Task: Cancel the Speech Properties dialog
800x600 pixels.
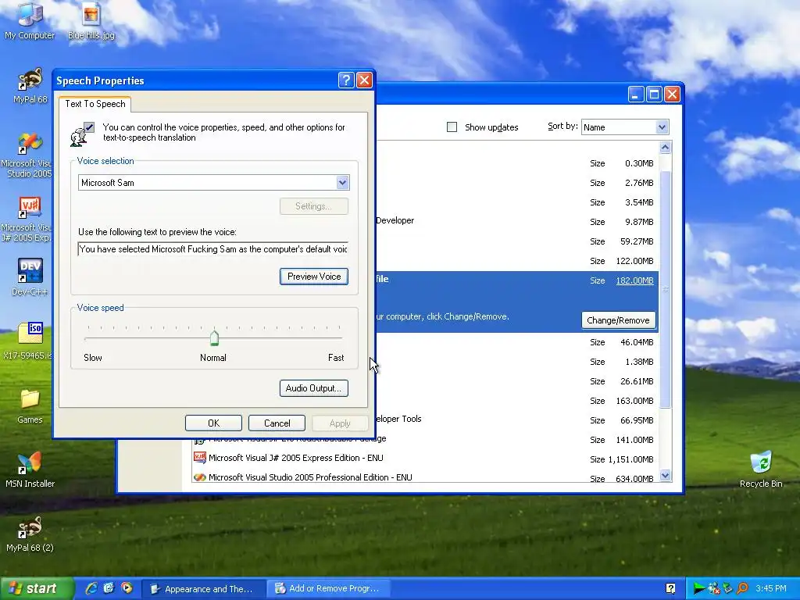Action: (277, 423)
